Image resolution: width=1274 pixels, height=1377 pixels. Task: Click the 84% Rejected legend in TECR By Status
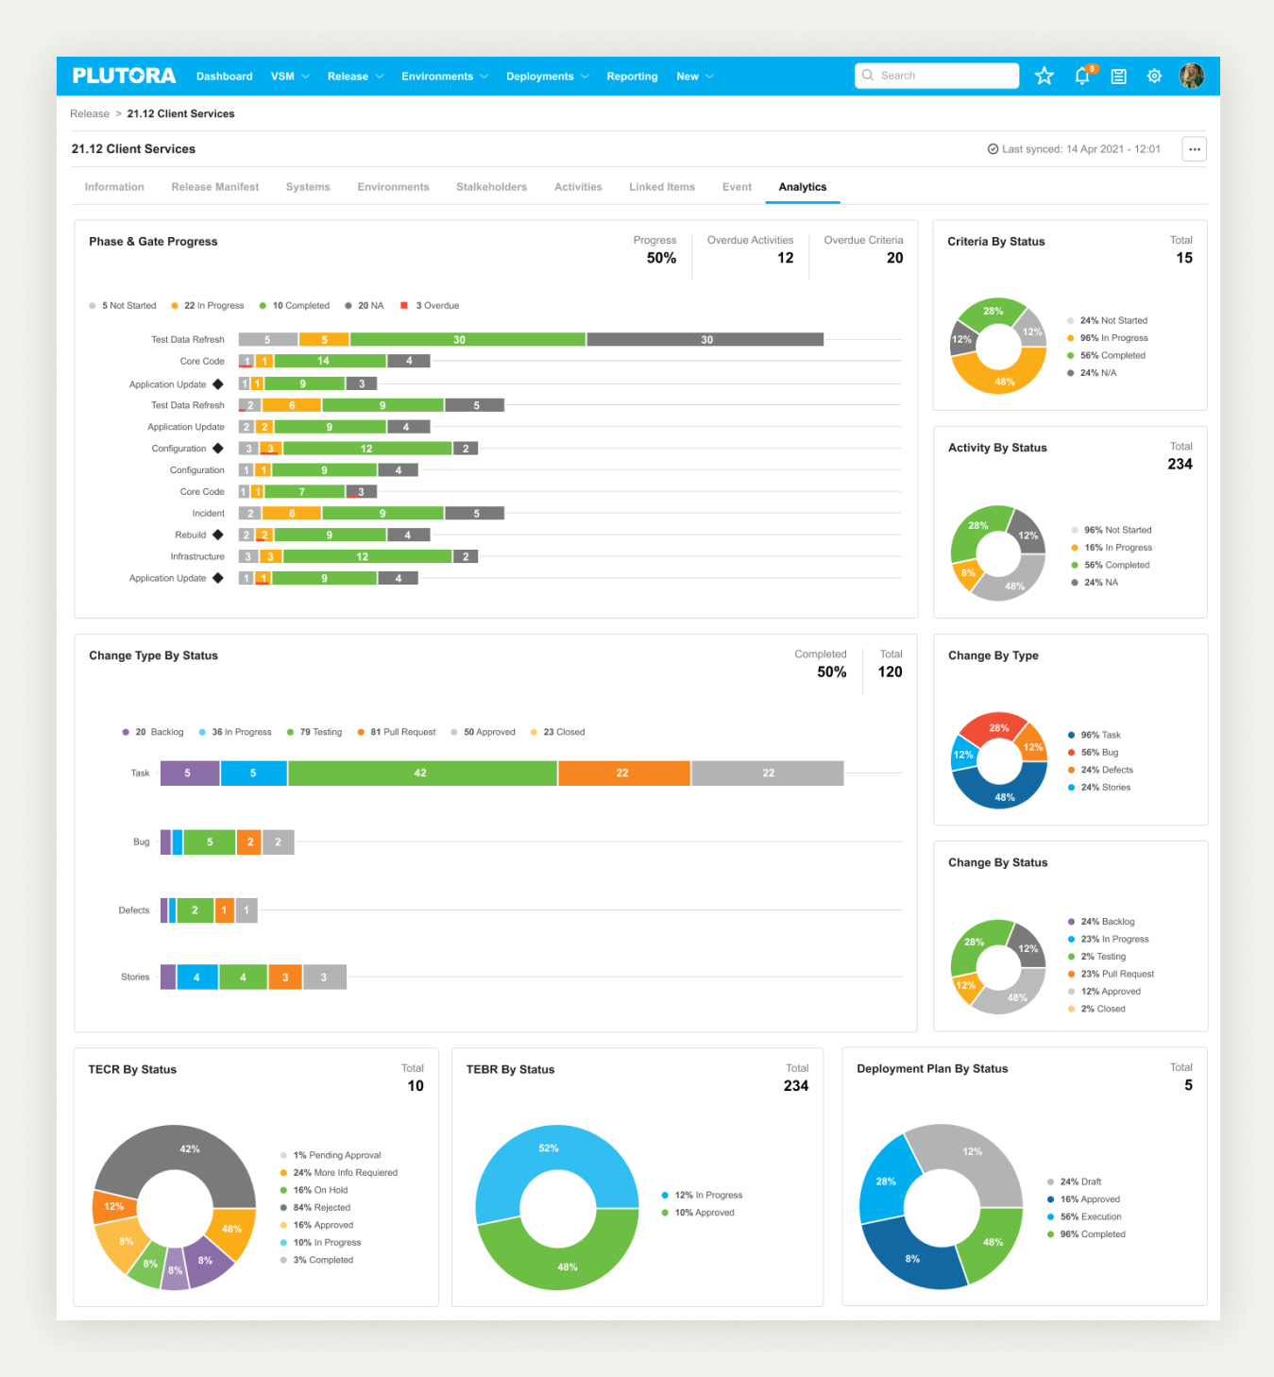pos(314,1207)
